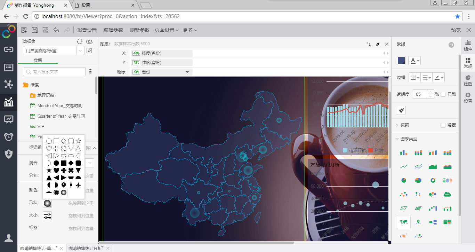Click the dark blue background color swatch
475x252 pixels.
point(401,61)
